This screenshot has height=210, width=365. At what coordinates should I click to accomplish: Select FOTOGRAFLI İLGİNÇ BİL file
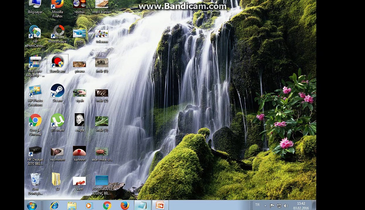102,185
